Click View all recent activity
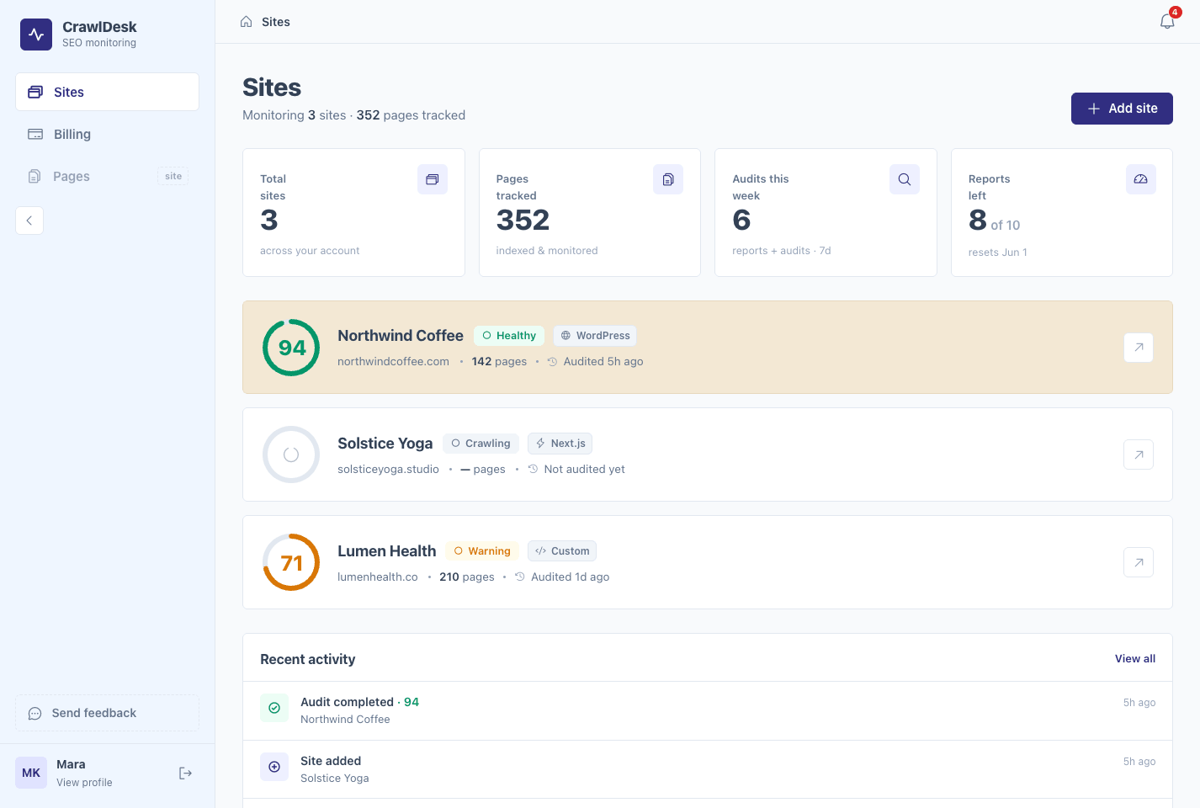The height and width of the screenshot is (808, 1200). point(1135,659)
